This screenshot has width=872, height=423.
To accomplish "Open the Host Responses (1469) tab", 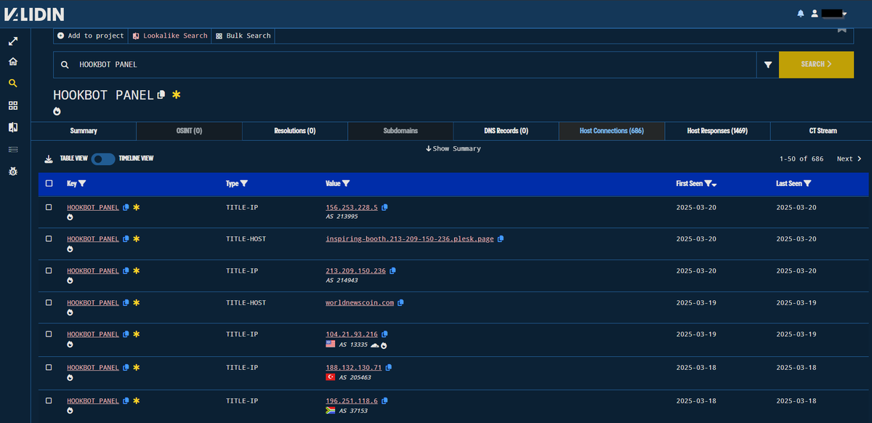I will [x=717, y=131].
